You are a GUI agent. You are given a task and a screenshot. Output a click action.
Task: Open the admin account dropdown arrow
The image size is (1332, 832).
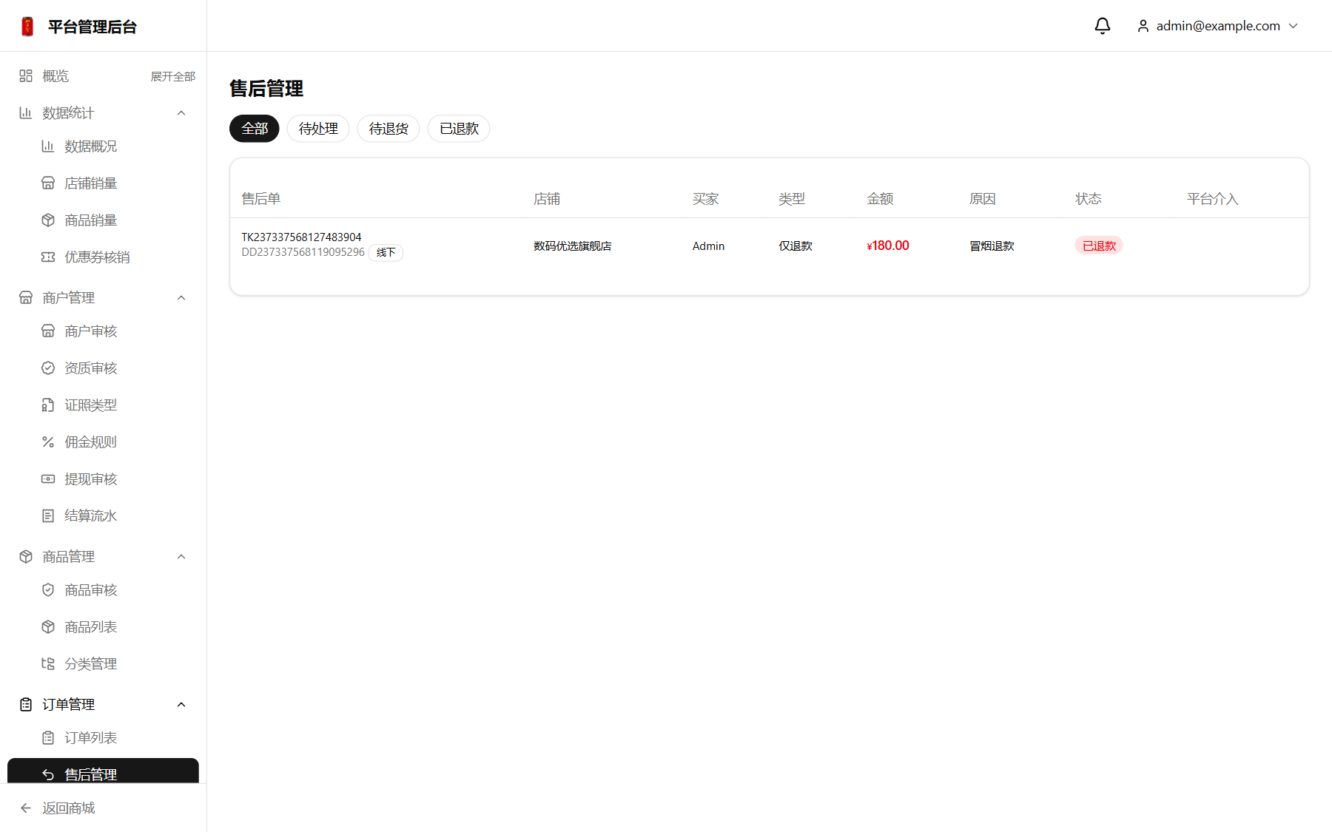point(1294,26)
